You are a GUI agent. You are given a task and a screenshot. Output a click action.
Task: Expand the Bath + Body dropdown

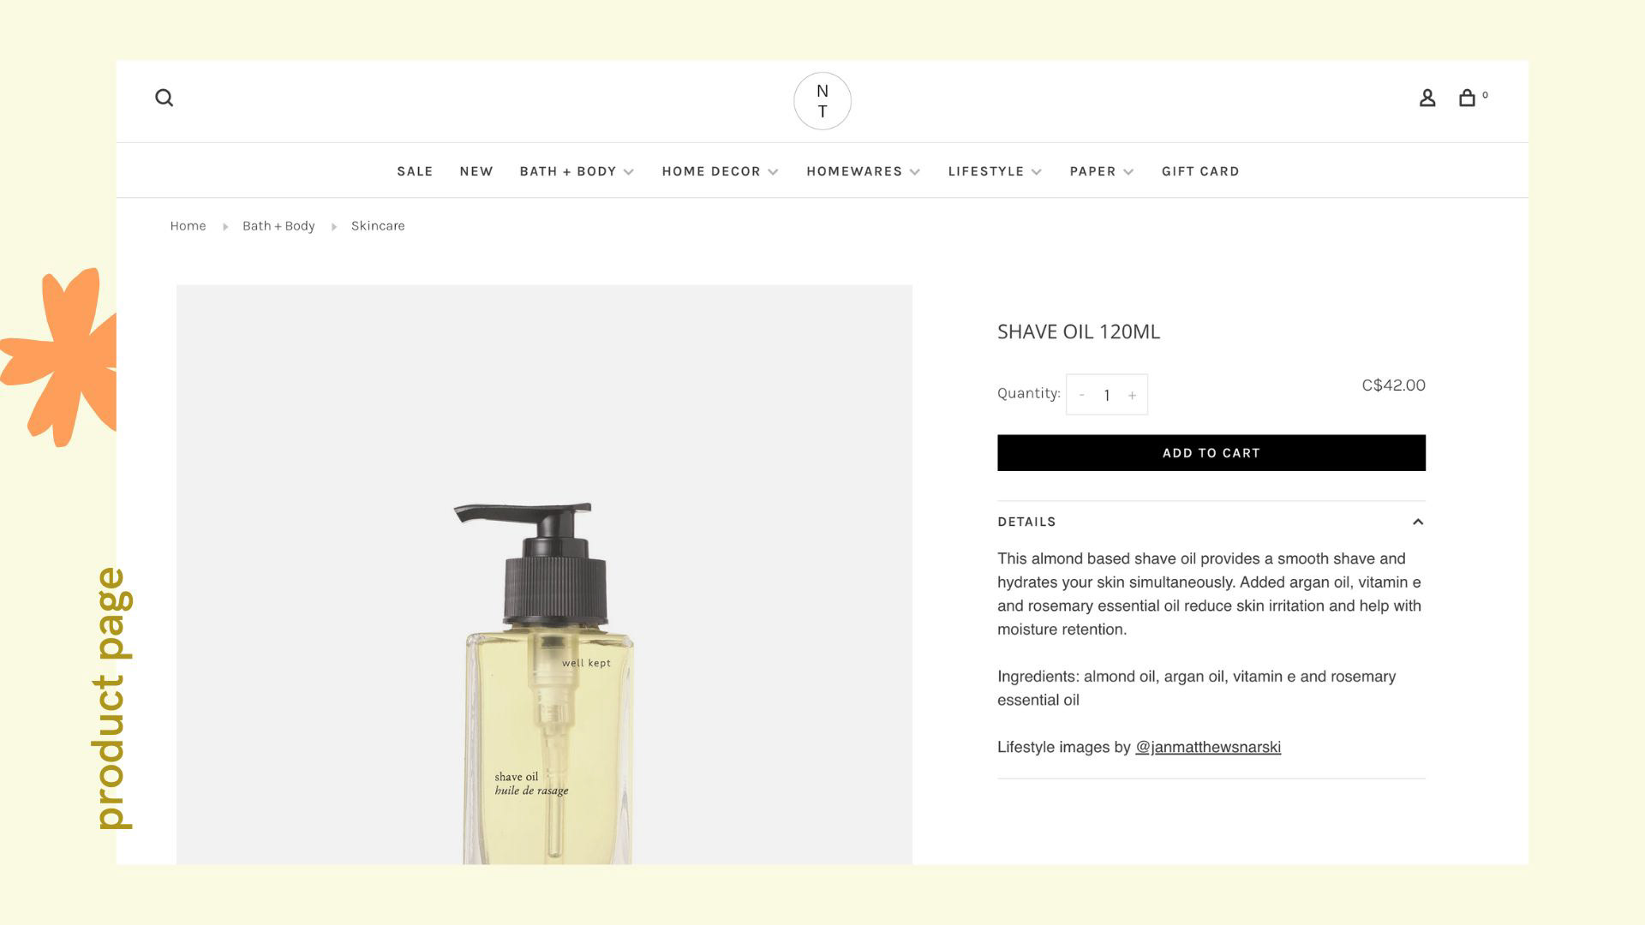pyautogui.click(x=577, y=171)
